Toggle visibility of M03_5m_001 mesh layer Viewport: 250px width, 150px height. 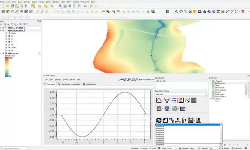(3, 53)
